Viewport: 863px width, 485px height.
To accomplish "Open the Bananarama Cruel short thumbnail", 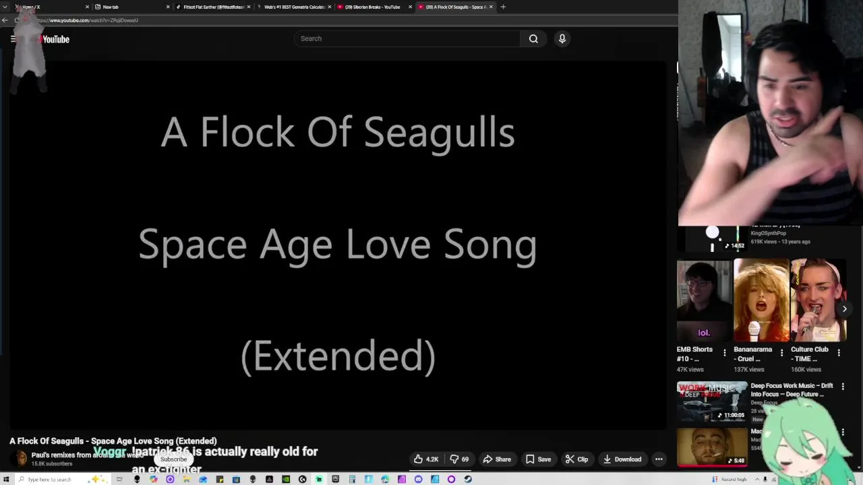I will 761,300.
